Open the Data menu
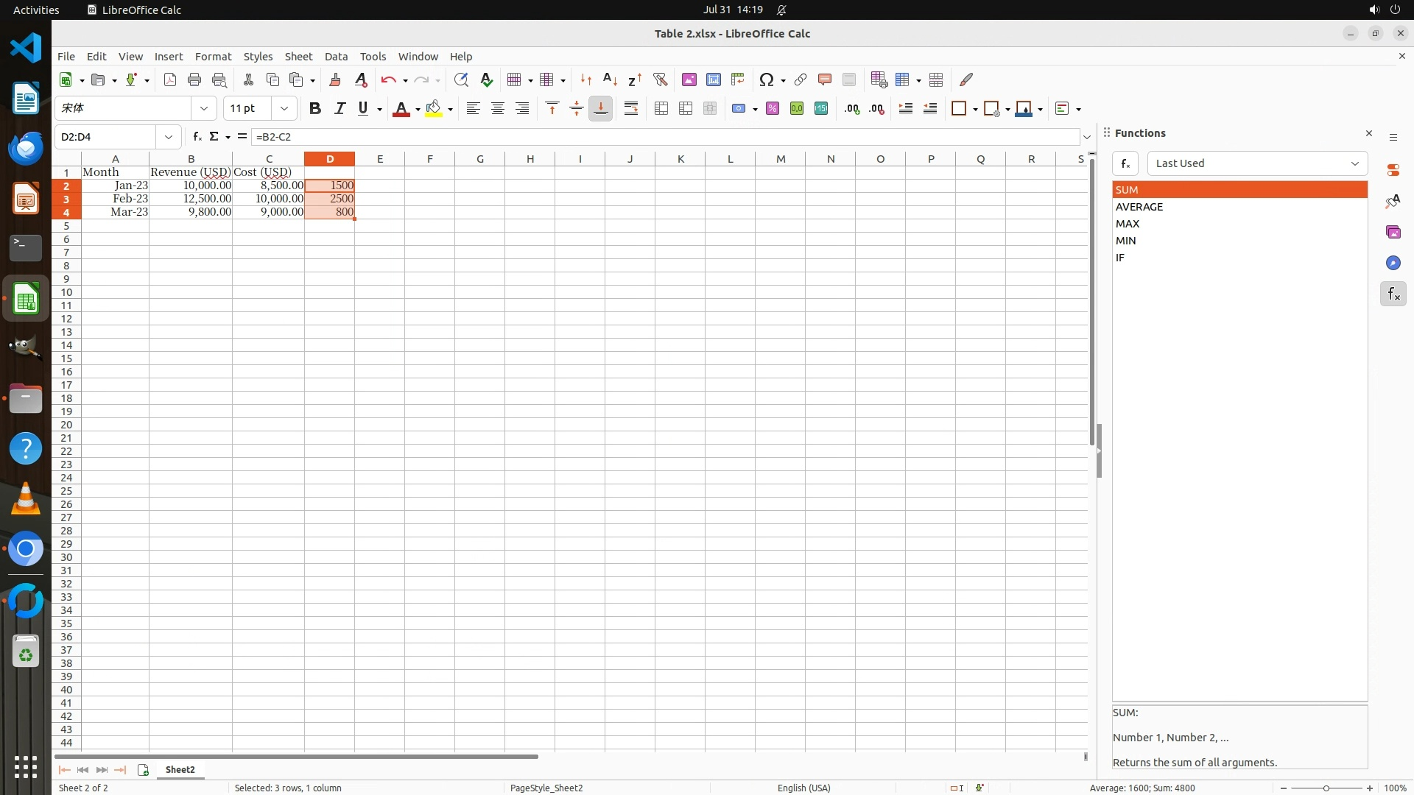 (x=336, y=57)
